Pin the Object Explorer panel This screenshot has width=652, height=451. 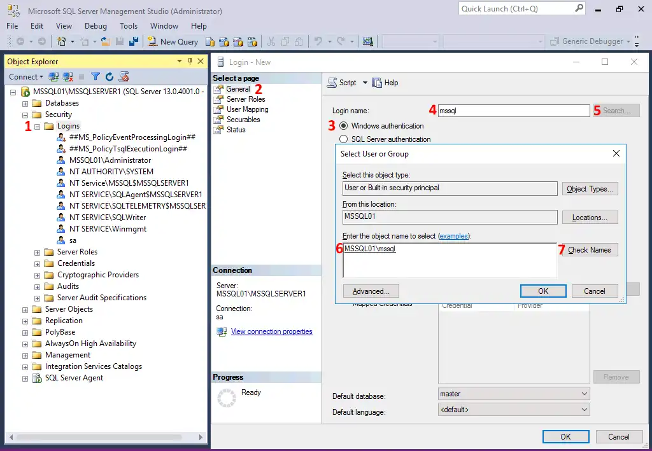(189, 61)
